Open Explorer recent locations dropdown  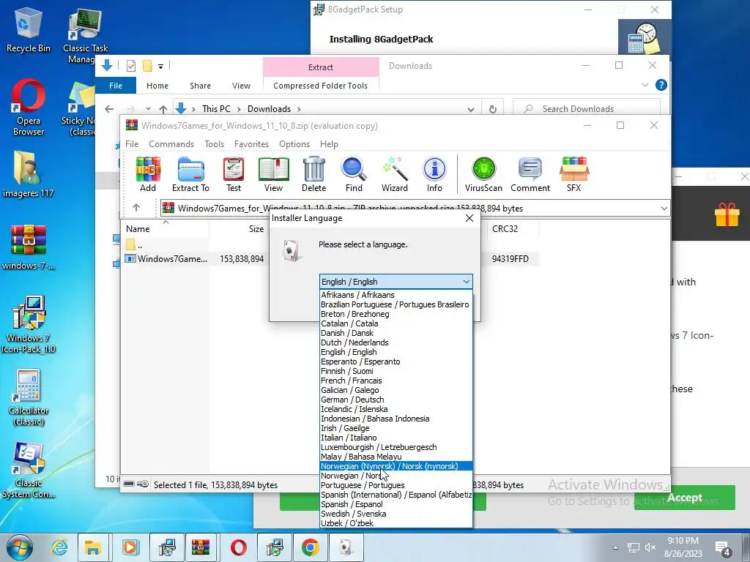click(x=148, y=109)
